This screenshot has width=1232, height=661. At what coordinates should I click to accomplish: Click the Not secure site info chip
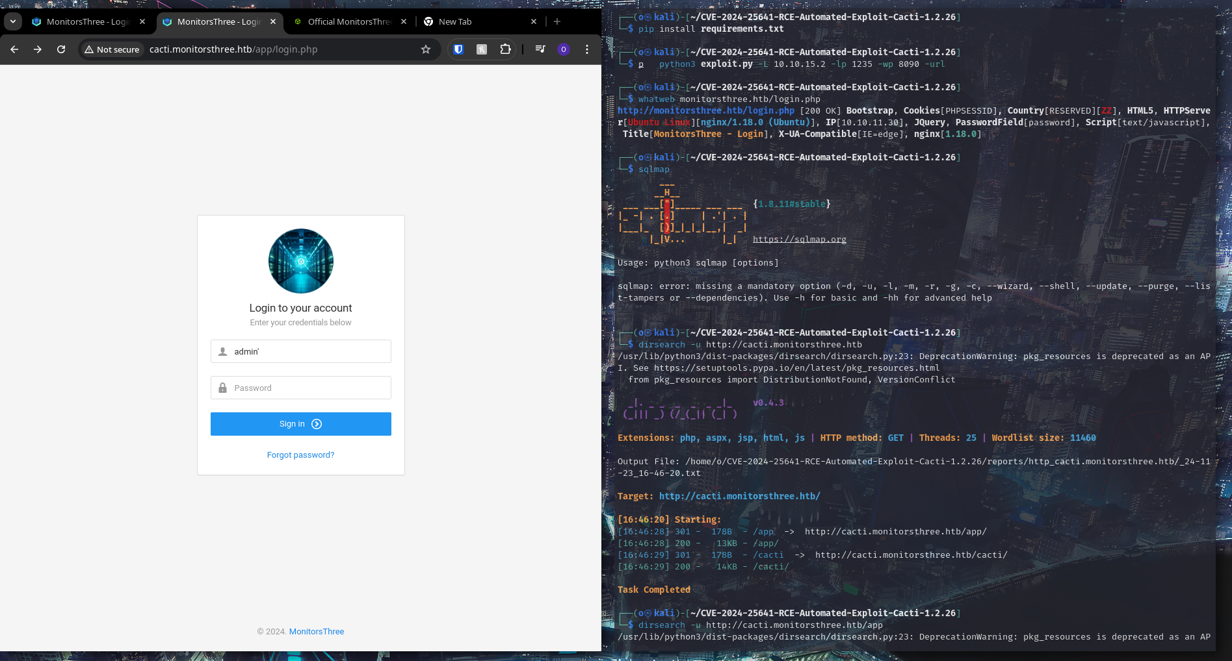[112, 49]
